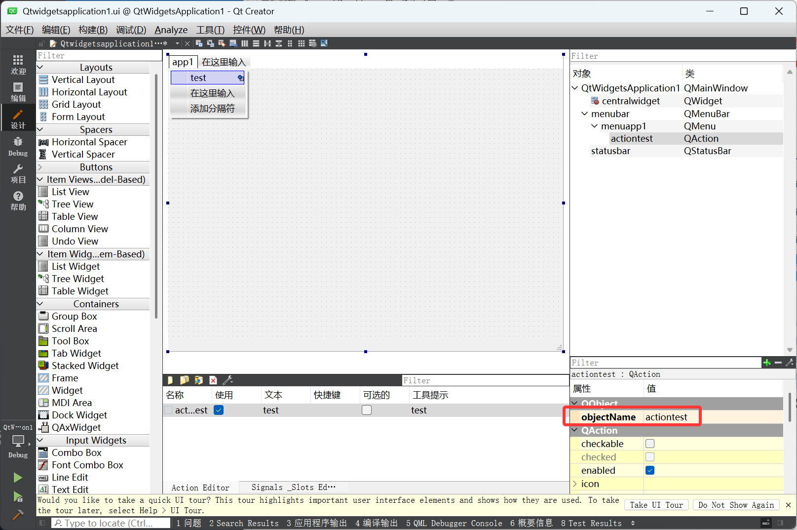Open 4 编译输出 pane

tap(377, 523)
